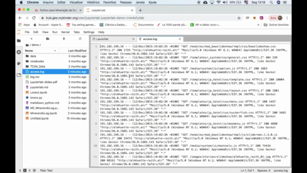307x173 pixels.
Task: Open the Commands palette sidebar icon
Action: pos(19,63)
